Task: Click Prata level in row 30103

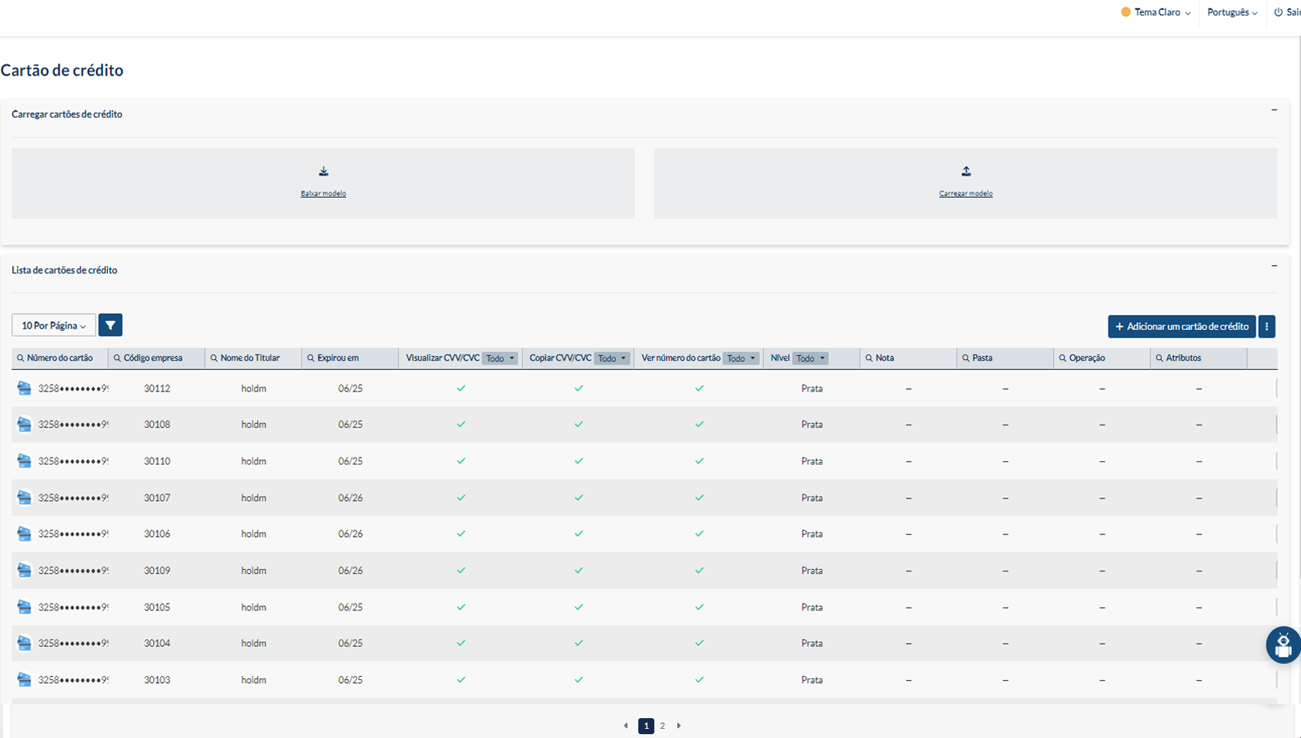Action: point(812,679)
